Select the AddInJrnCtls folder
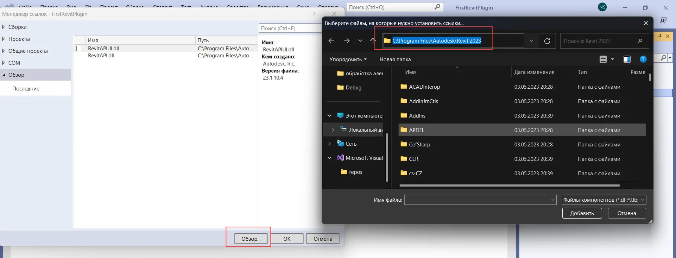The height and width of the screenshot is (258, 676). [523, 101]
